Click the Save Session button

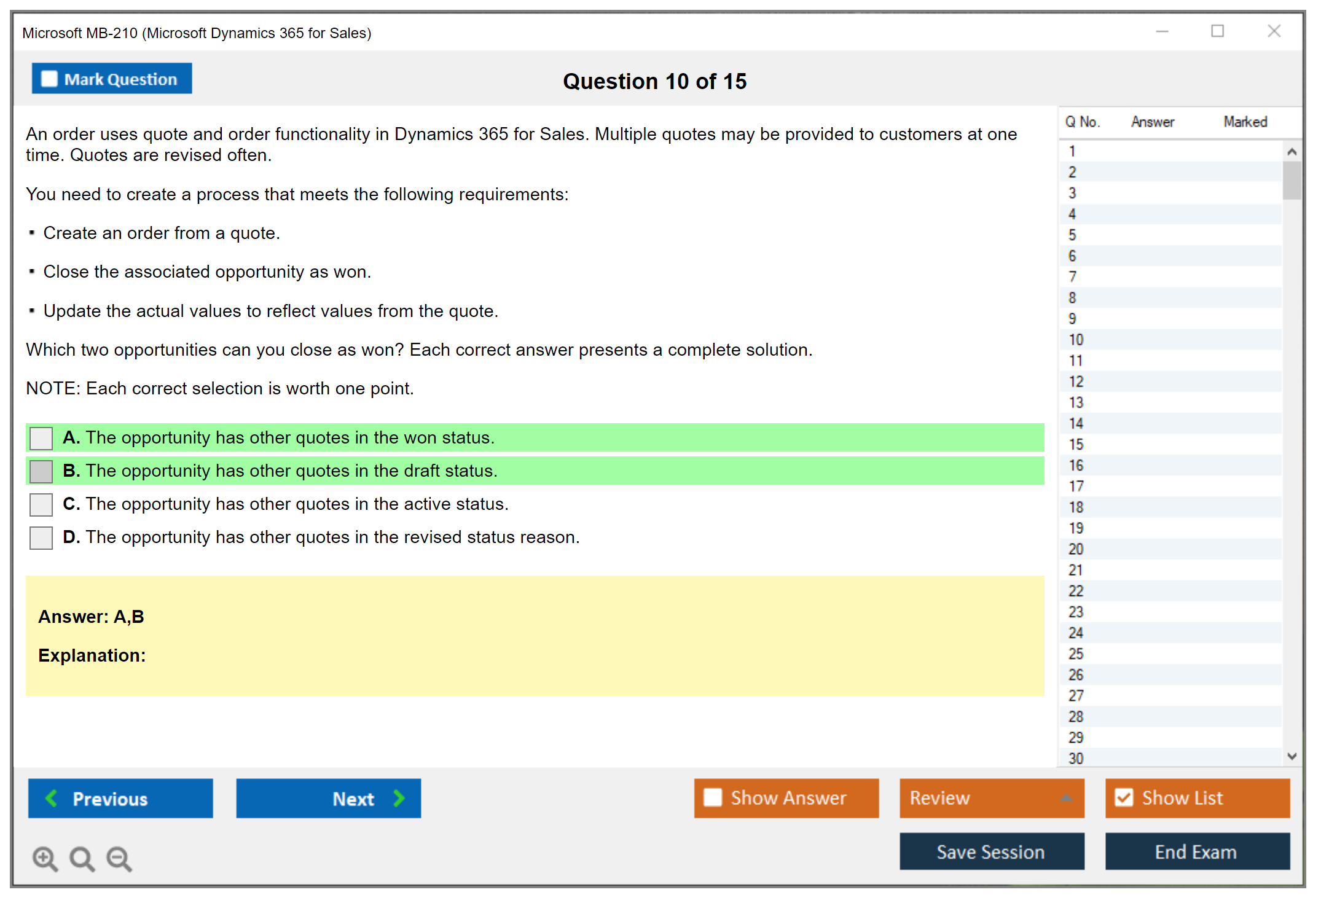(x=991, y=851)
